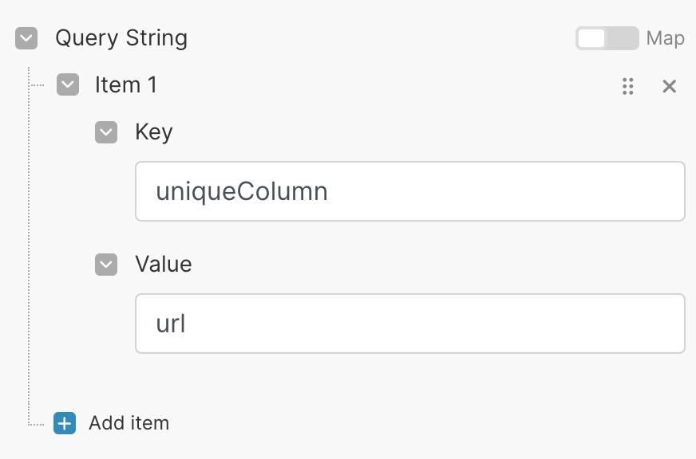Remove Item 1 with the X icon
The height and width of the screenshot is (459, 696).
(x=670, y=86)
